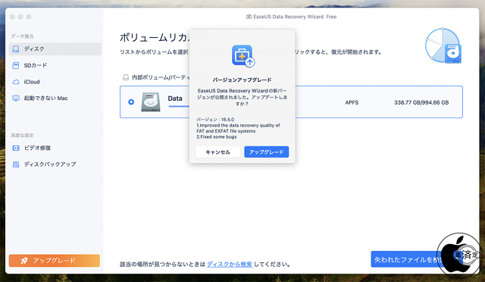Image resolution: width=485 pixels, height=282 pixels.
Task: Click the unbootable Mac monitor icon
Action: (x=16, y=98)
